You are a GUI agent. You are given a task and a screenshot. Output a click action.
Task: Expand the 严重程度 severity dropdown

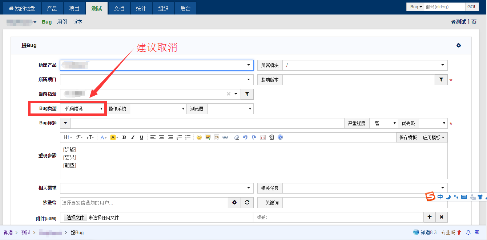383,123
